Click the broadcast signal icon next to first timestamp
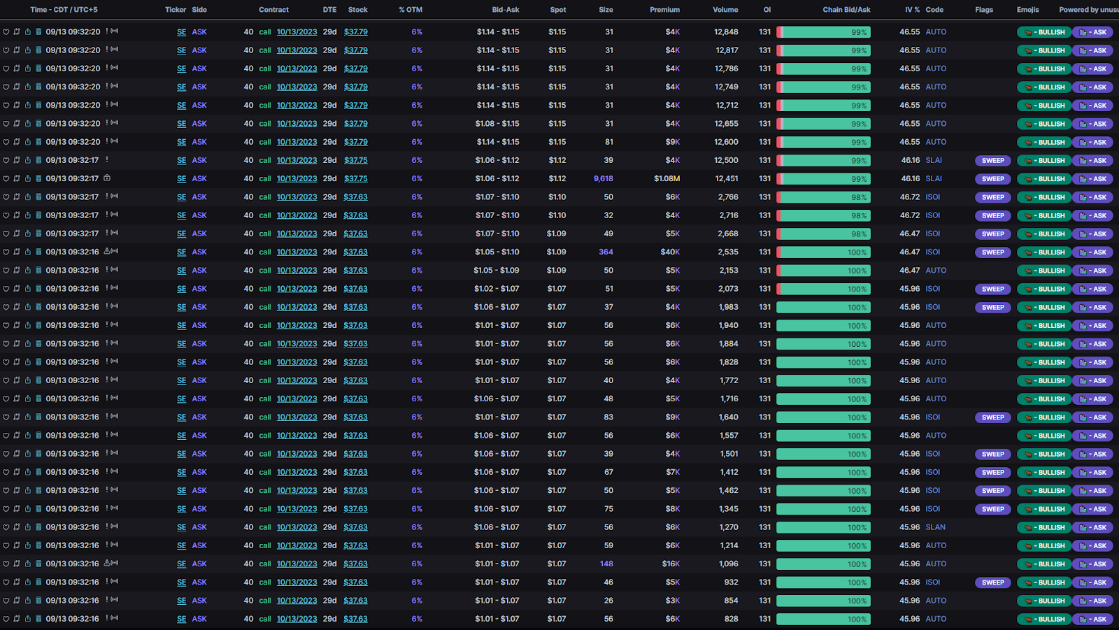This screenshot has height=630, width=1119. pos(114,31)
